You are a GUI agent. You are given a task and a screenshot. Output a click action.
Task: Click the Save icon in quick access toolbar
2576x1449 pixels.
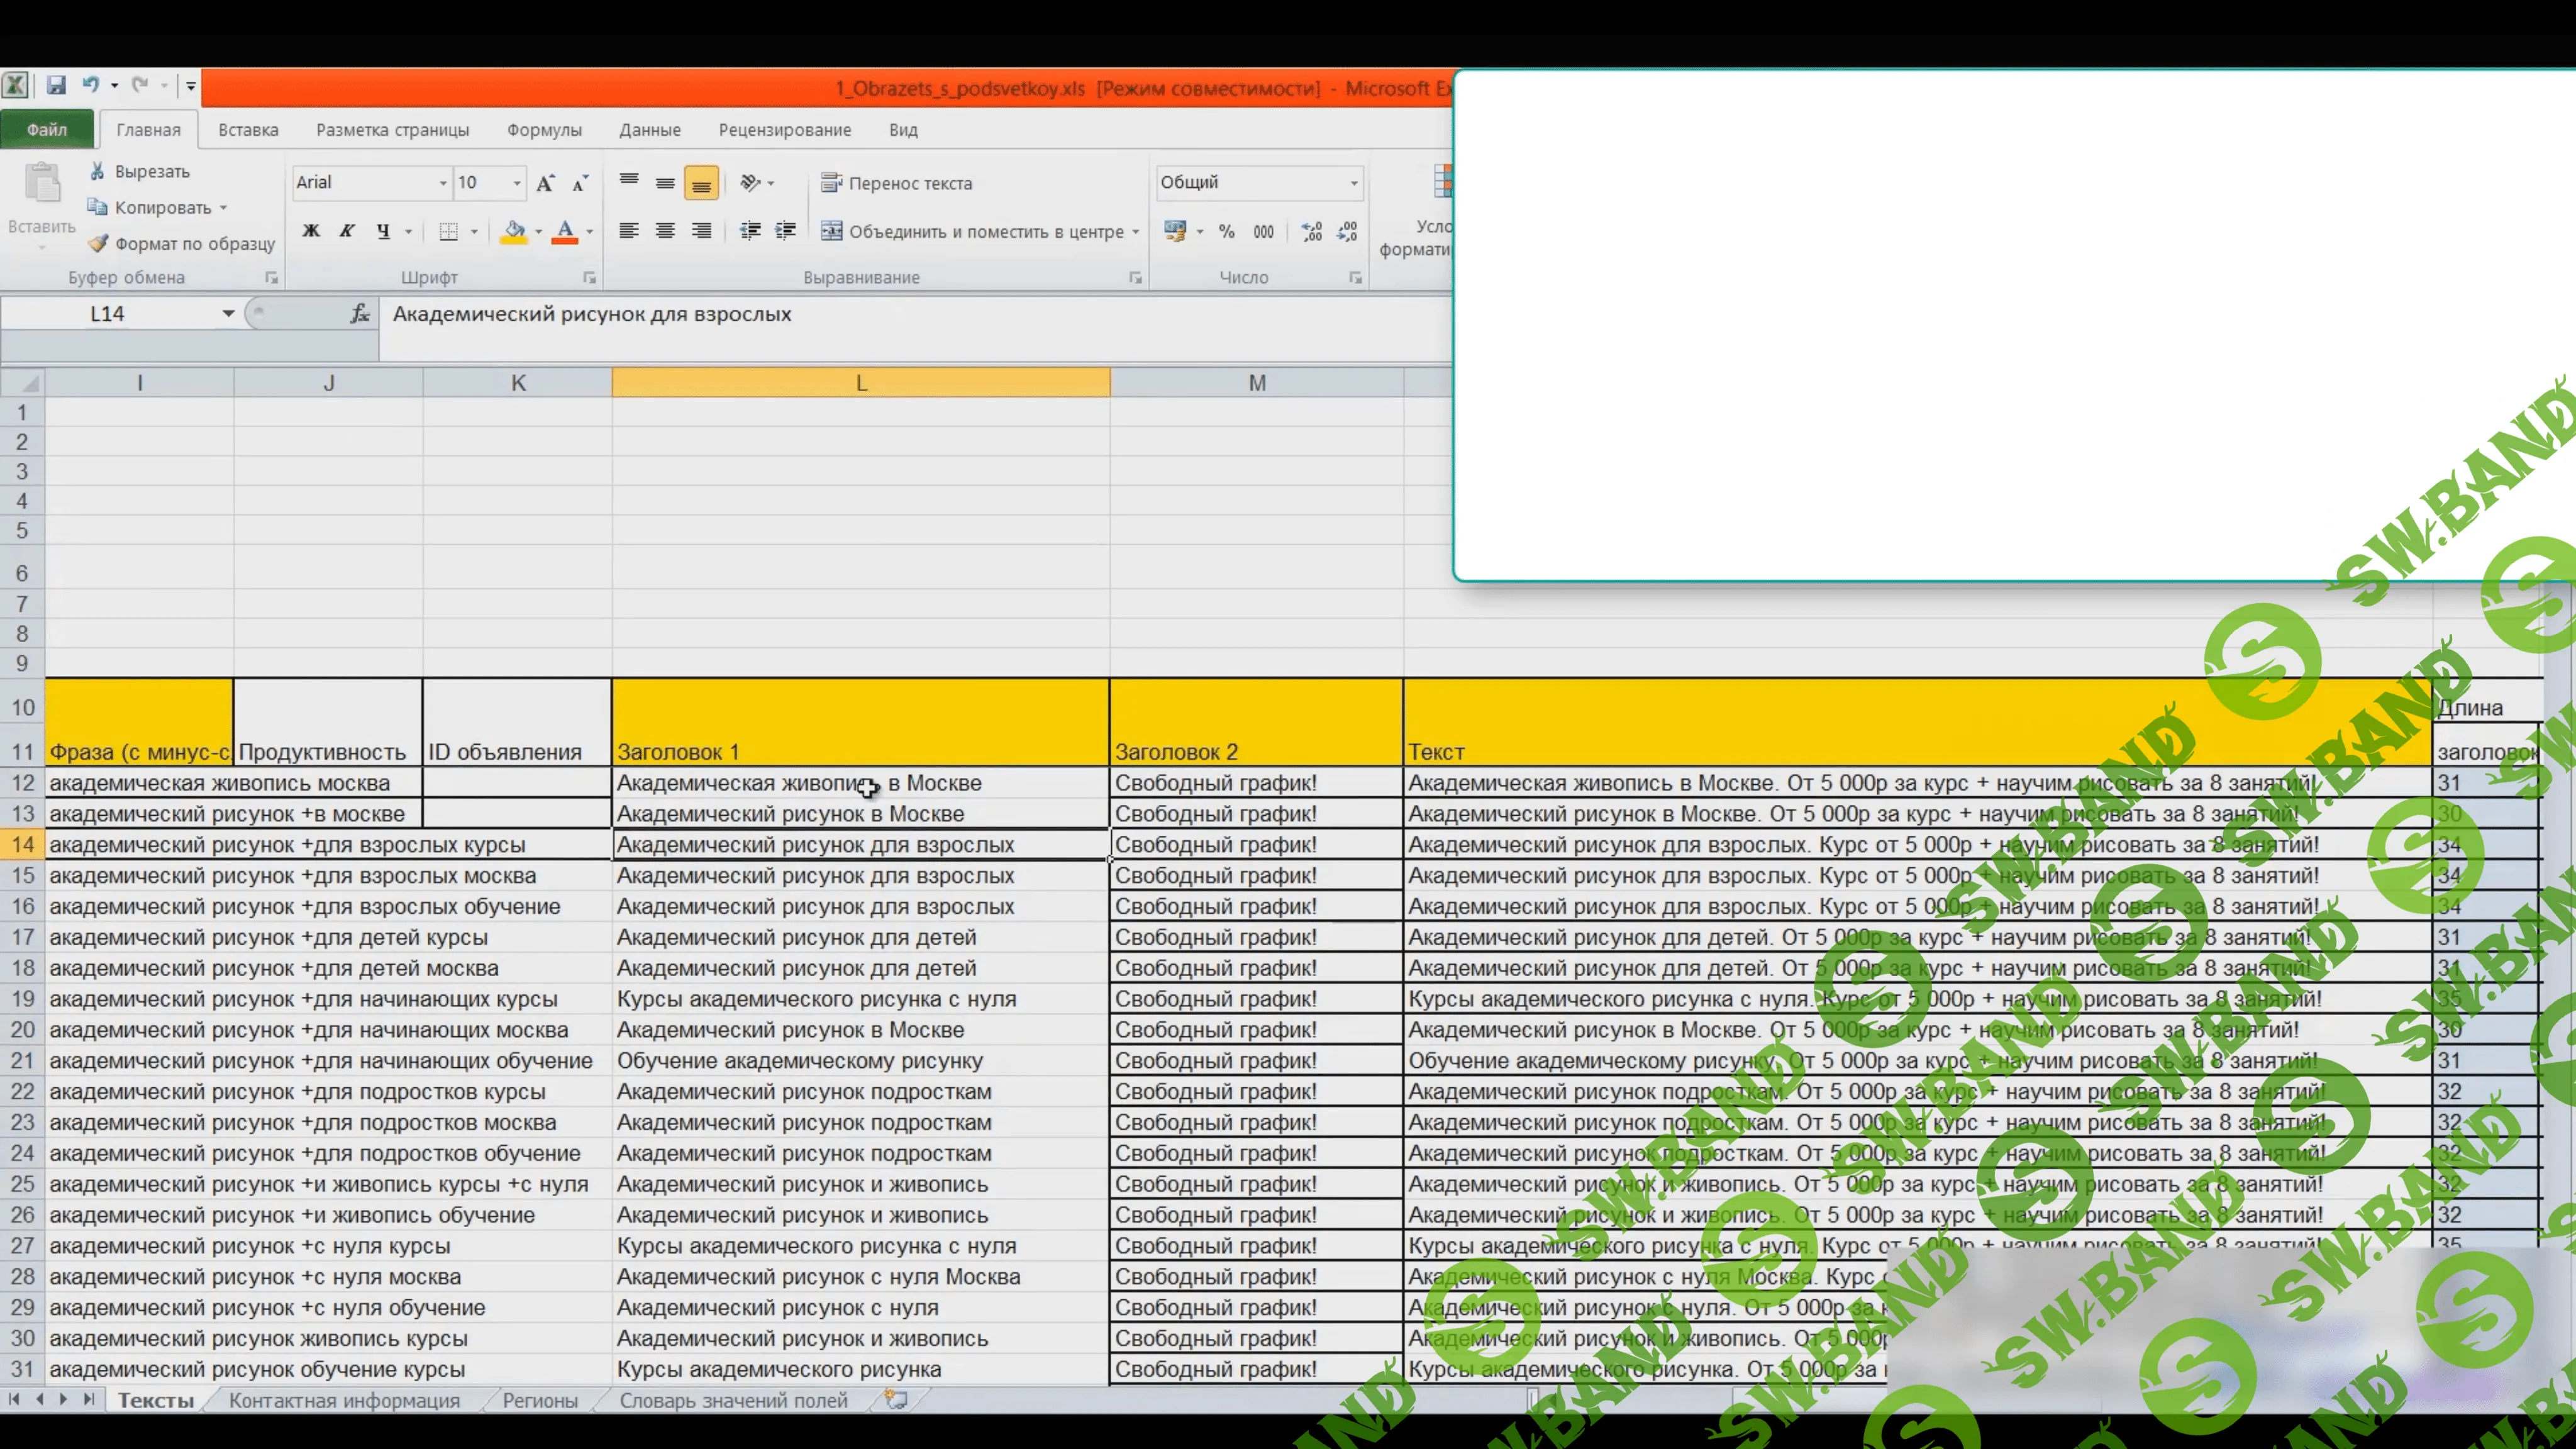click(56, 86)
